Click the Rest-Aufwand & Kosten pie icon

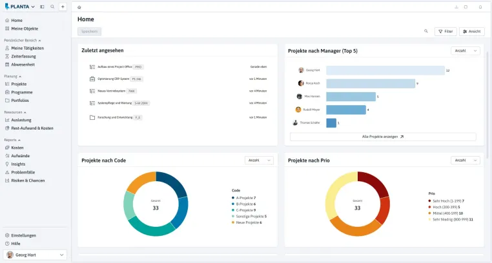[x=7, y=128]
